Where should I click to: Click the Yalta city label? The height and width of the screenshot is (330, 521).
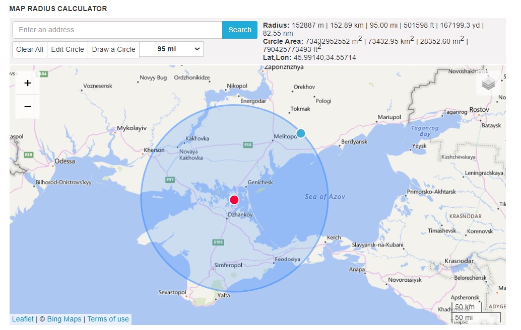(x=224, y=295)
